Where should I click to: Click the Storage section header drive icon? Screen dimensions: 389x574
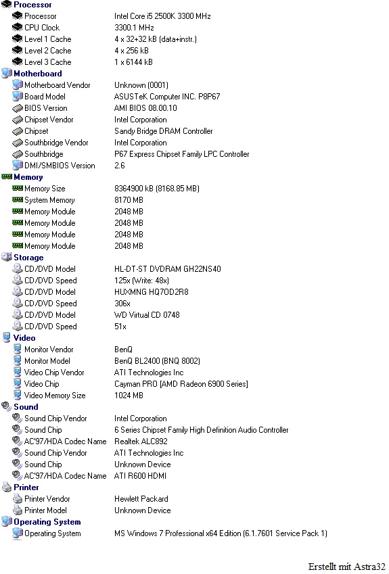pos(7,257)
